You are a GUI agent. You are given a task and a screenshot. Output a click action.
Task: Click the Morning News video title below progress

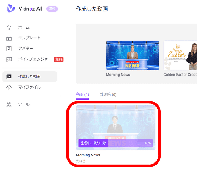[x=88, y=155]
